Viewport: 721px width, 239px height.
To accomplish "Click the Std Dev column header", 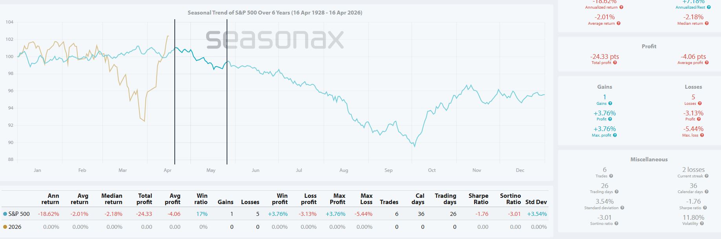I will click(536, 202).
